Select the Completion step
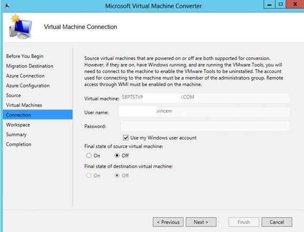The width and height of the screenshot is (304, 232). (19, 144)
